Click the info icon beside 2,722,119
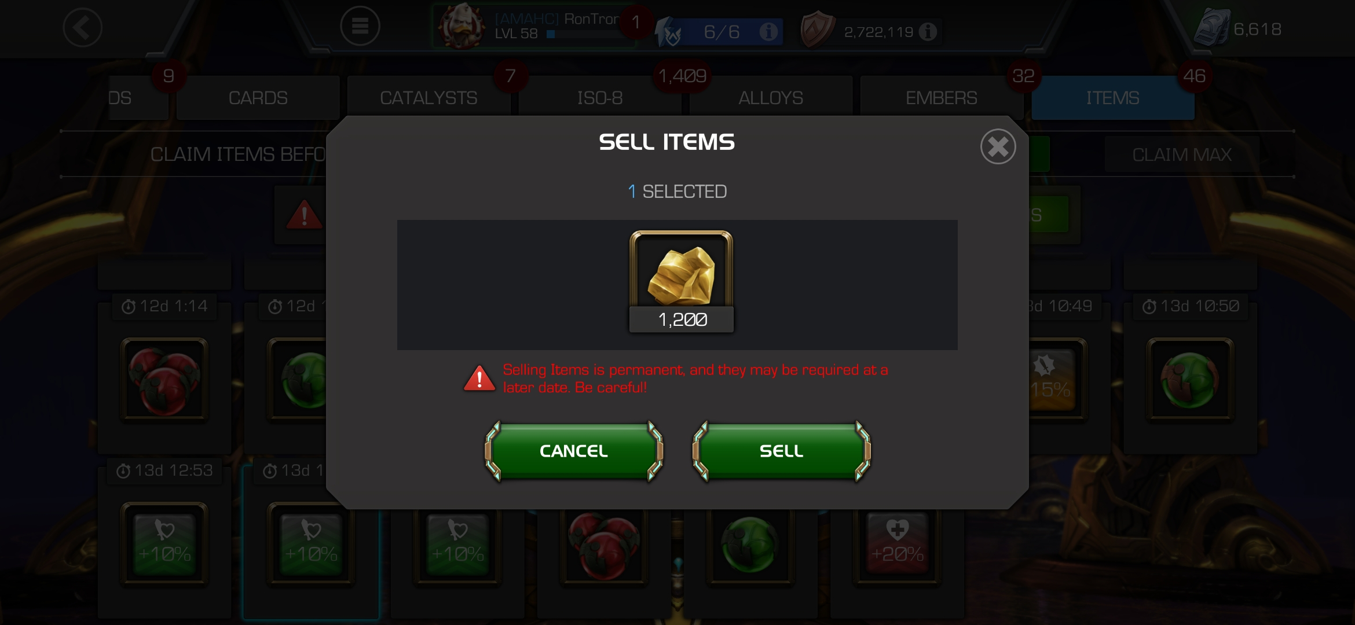1355x625 pixels. pos(928,32)
